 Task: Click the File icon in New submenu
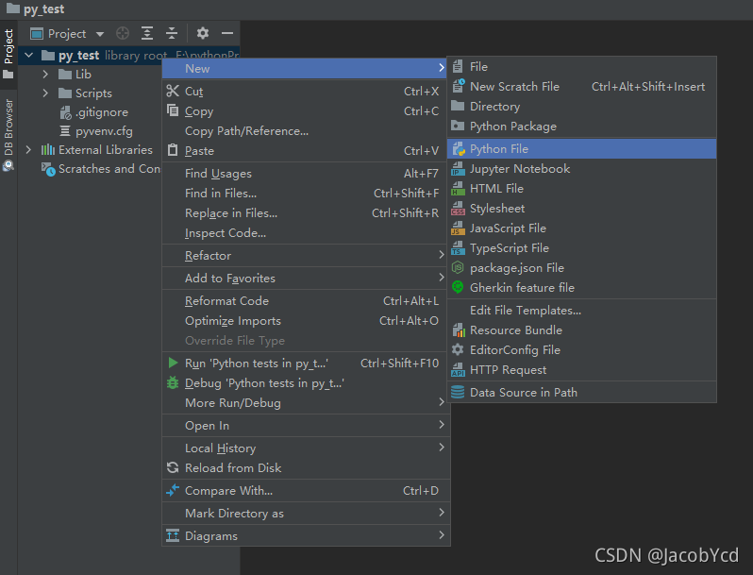459,66
